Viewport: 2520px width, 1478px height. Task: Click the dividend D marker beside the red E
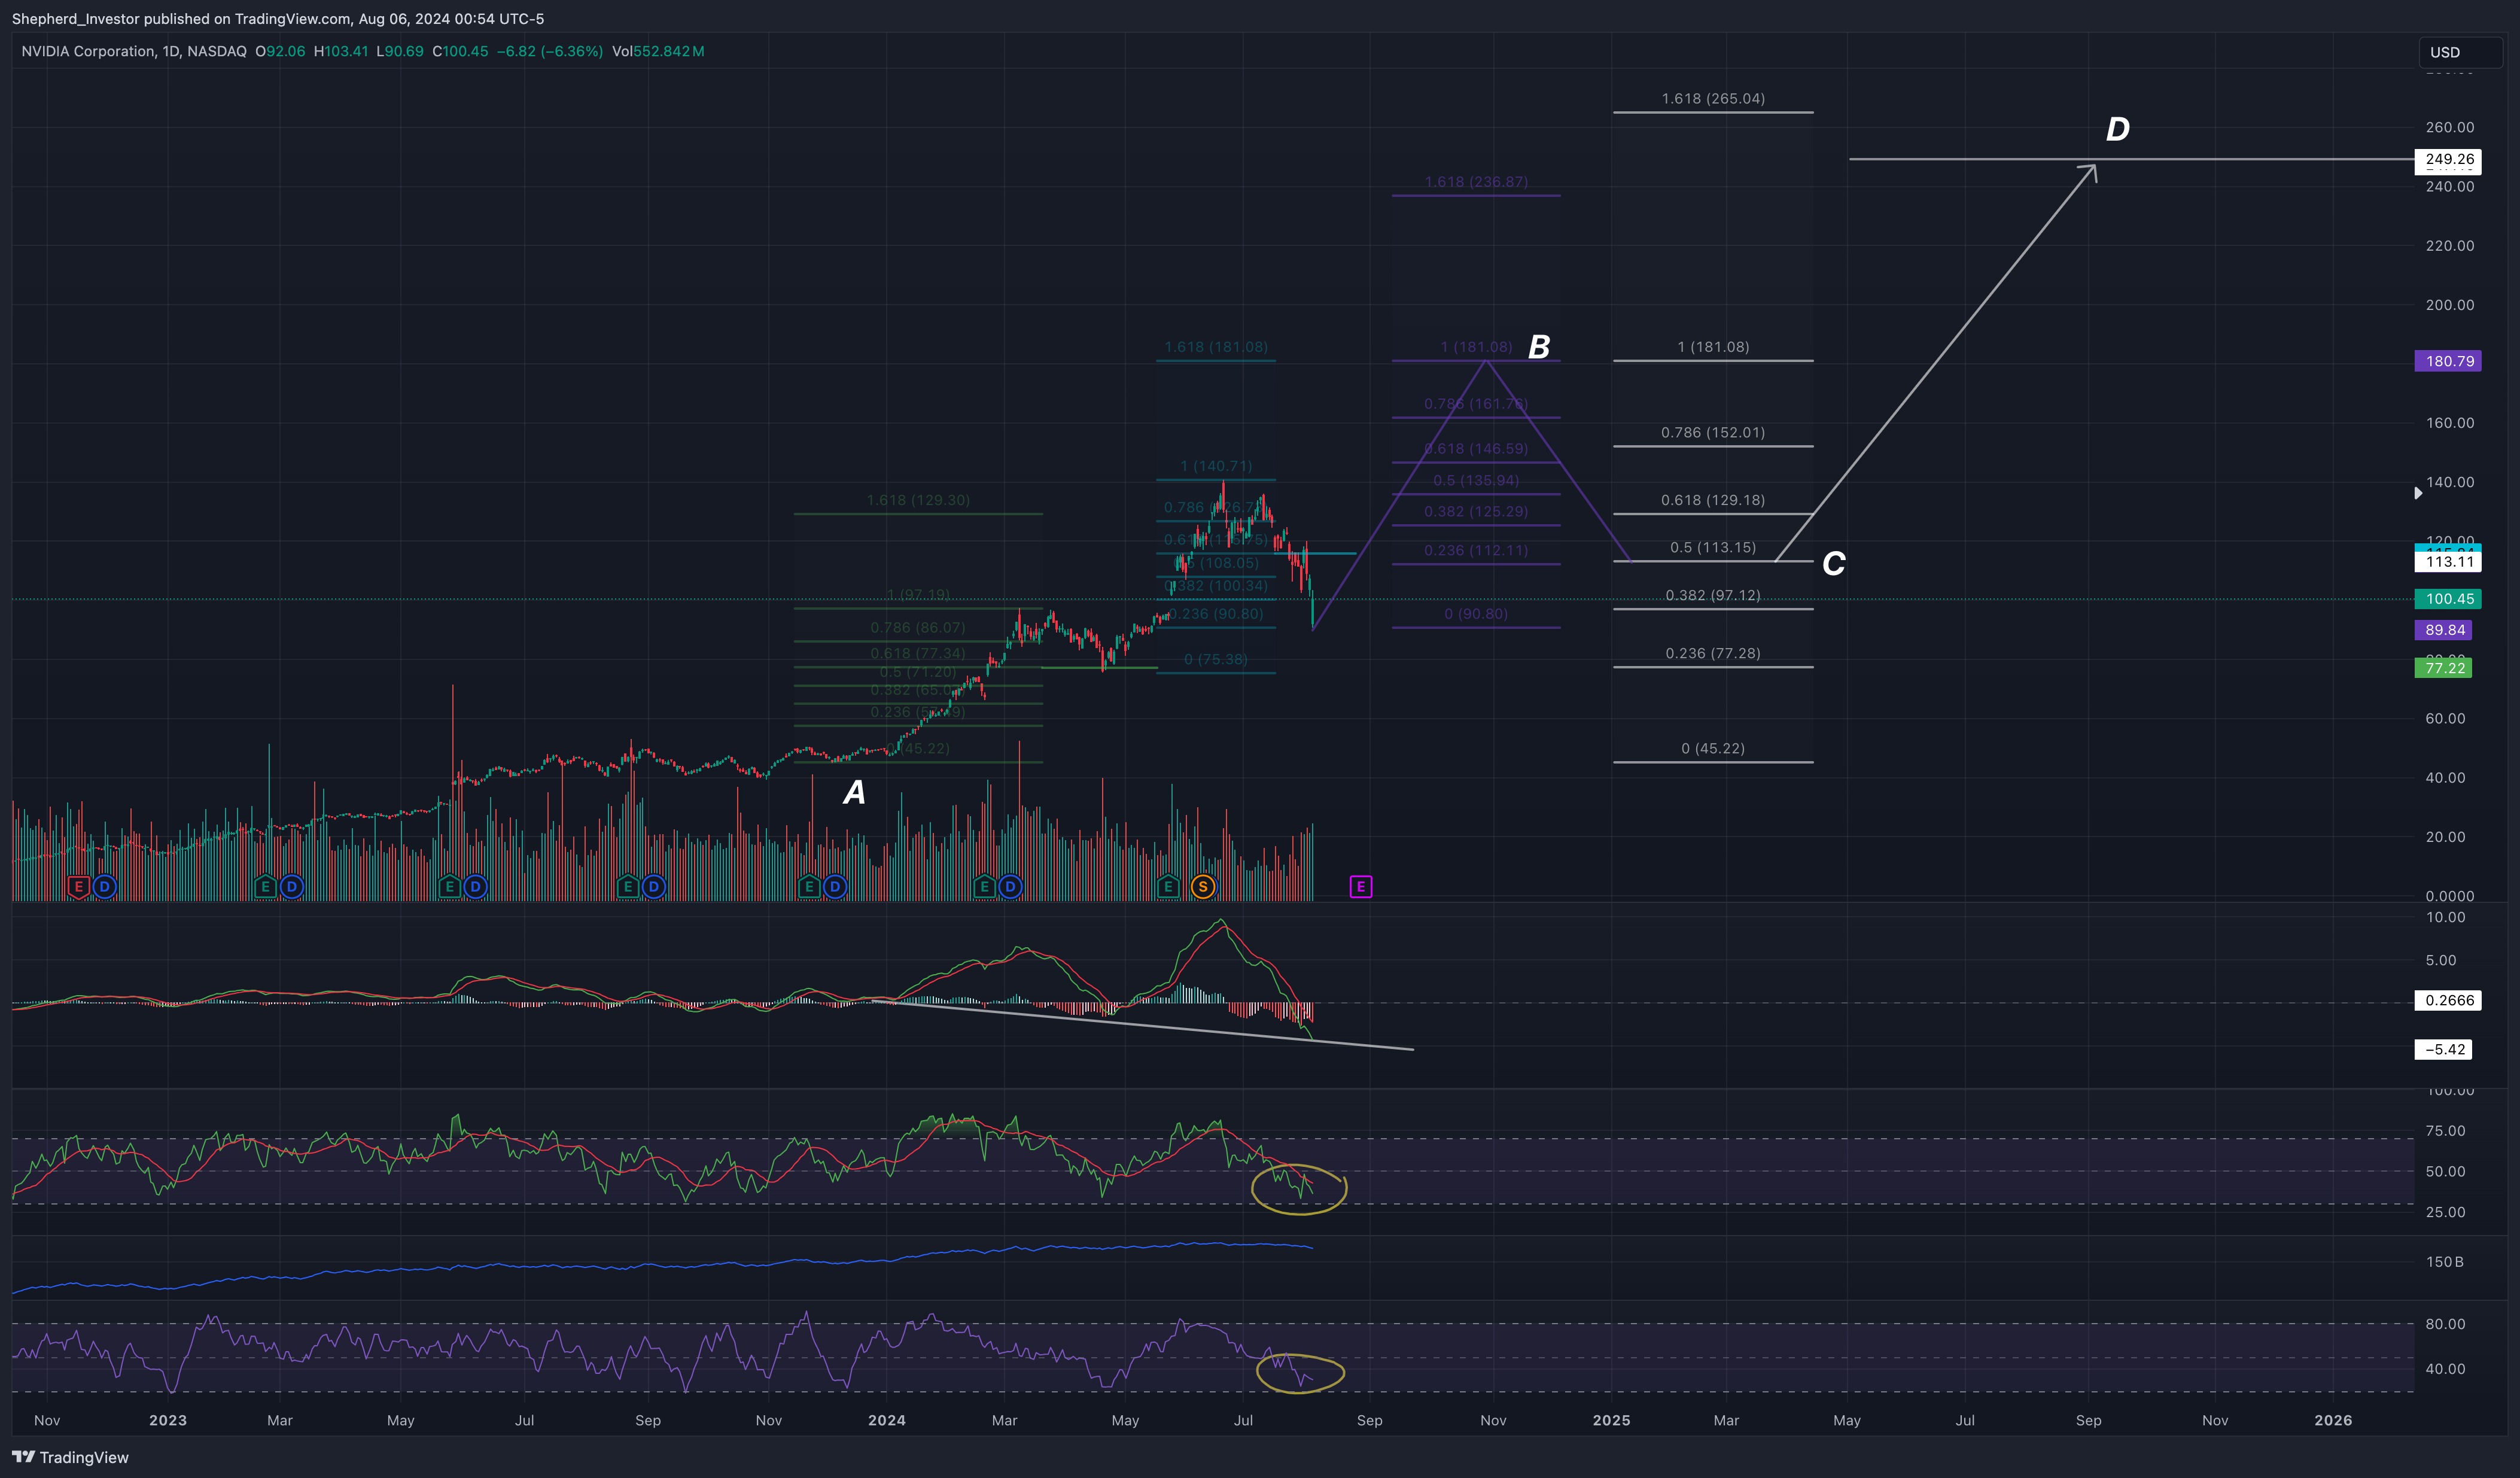click(x=104, y=886)
